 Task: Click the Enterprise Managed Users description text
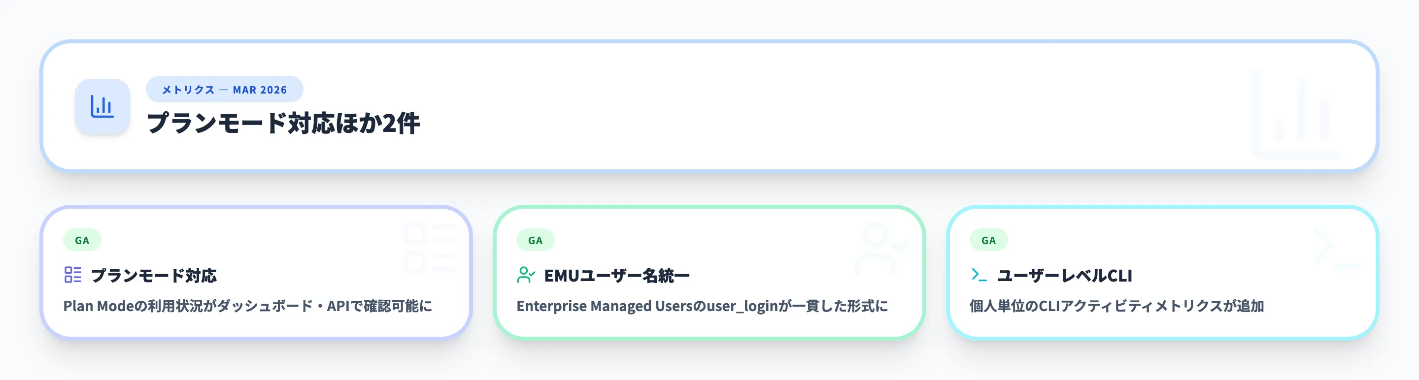click(x=702, y=306)
